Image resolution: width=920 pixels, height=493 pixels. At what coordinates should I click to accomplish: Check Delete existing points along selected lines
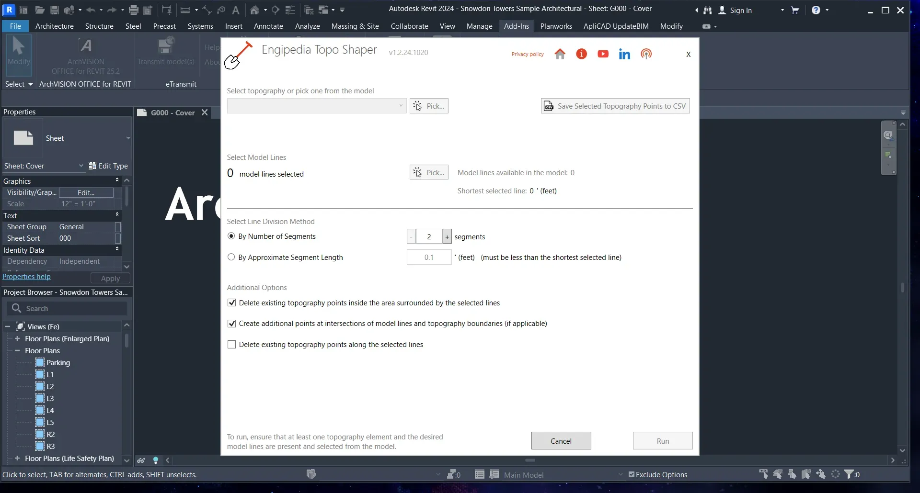231,345
